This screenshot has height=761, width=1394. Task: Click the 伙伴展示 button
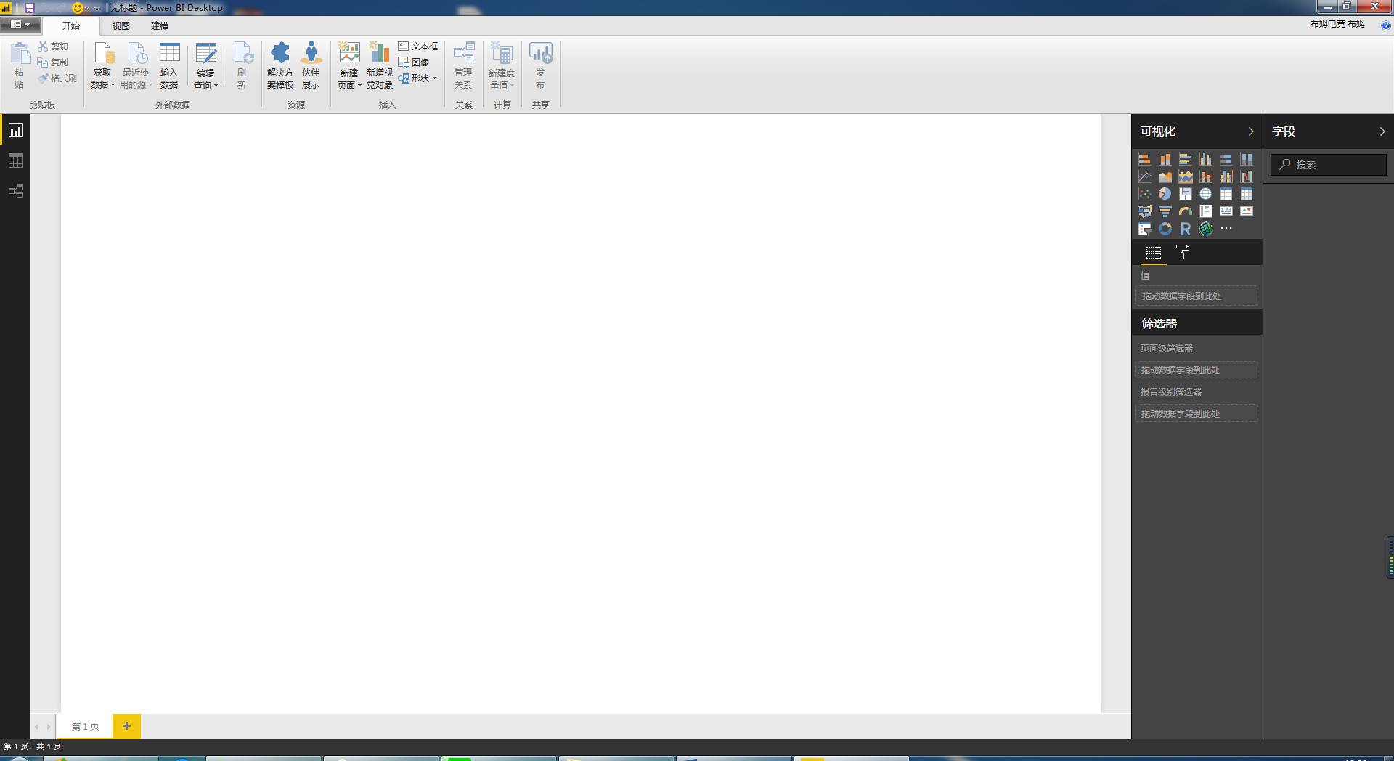[x=311, y=66]
